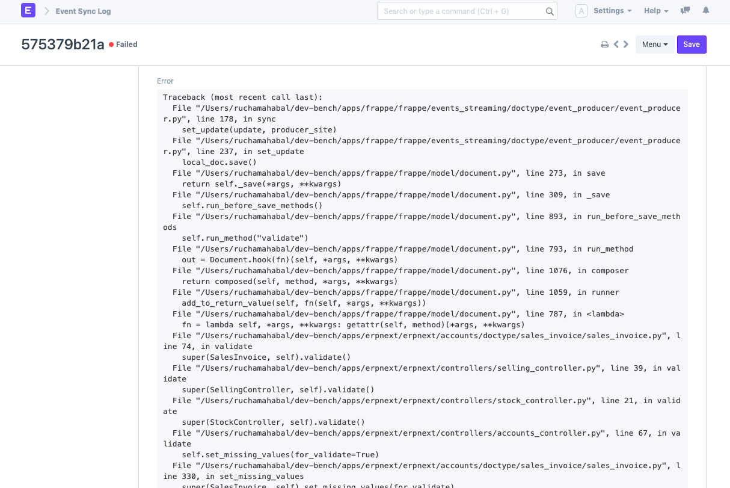Image resolution: width=730 pixels, height=488 pixels.
Task: Print the current Event Sync Log document
Action: (604, 44)
